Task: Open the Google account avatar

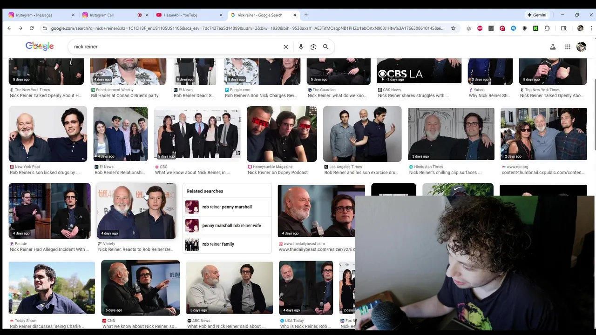Action: point(581,47)
